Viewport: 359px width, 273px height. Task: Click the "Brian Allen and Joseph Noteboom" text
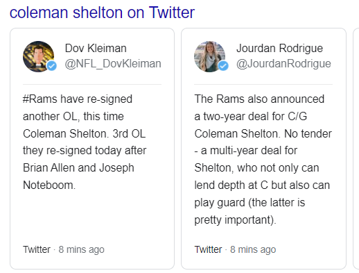[78, 176]
